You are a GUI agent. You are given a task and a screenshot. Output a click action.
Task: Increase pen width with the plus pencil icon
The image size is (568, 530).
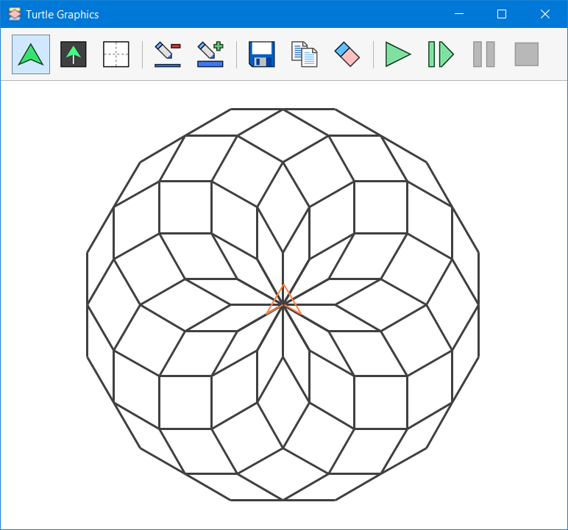210,54
